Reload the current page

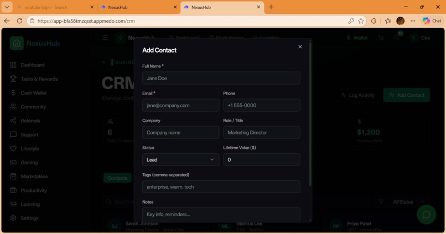tap(19, 21)
